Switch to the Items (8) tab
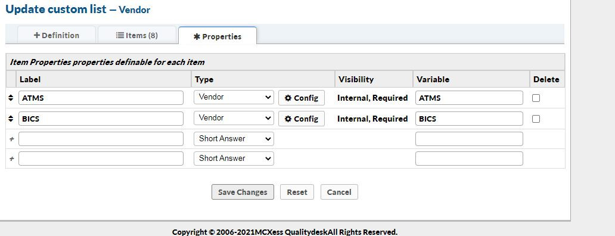The image size is (615, 236). 137,35
